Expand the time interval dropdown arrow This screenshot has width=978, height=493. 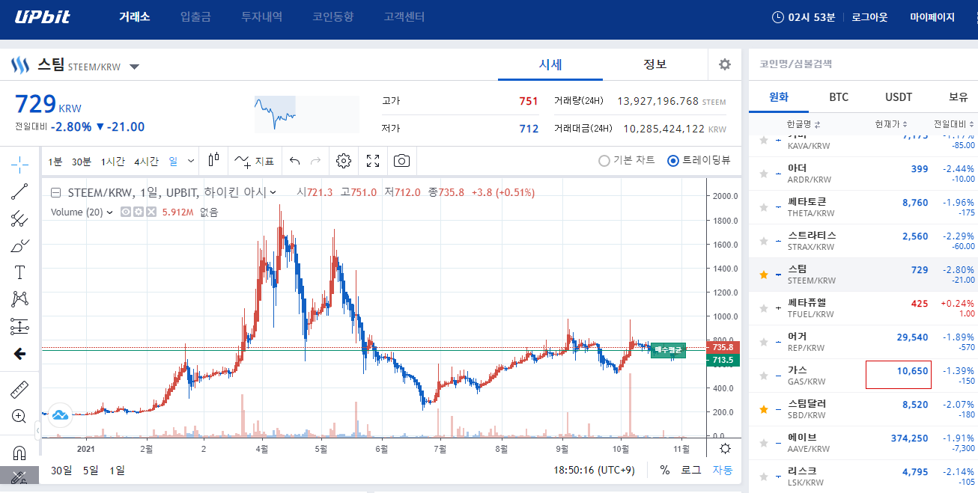click(x=191, y=161)
